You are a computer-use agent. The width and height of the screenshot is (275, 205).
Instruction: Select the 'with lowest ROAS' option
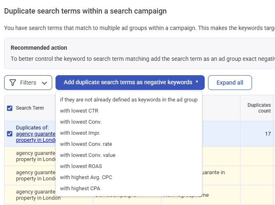click(81, 166)
